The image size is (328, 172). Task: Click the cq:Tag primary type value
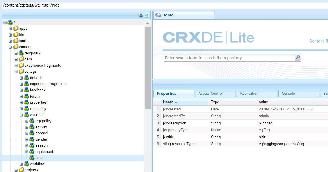pyautogui.click(x=264, y=130)
